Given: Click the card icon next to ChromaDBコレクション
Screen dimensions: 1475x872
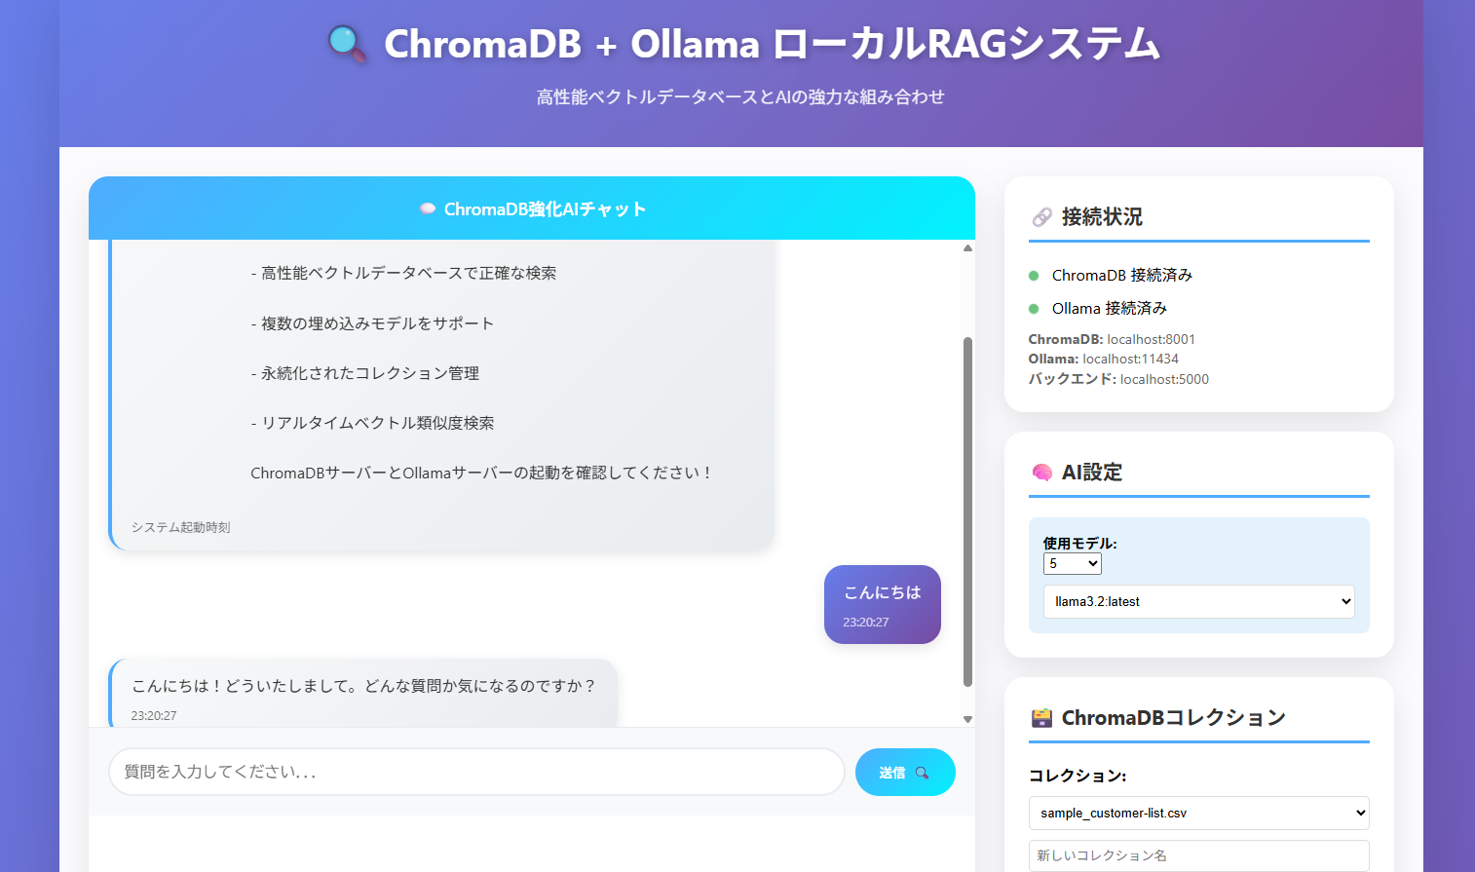Looking at the screenshot, I should tap(1041, 717).
